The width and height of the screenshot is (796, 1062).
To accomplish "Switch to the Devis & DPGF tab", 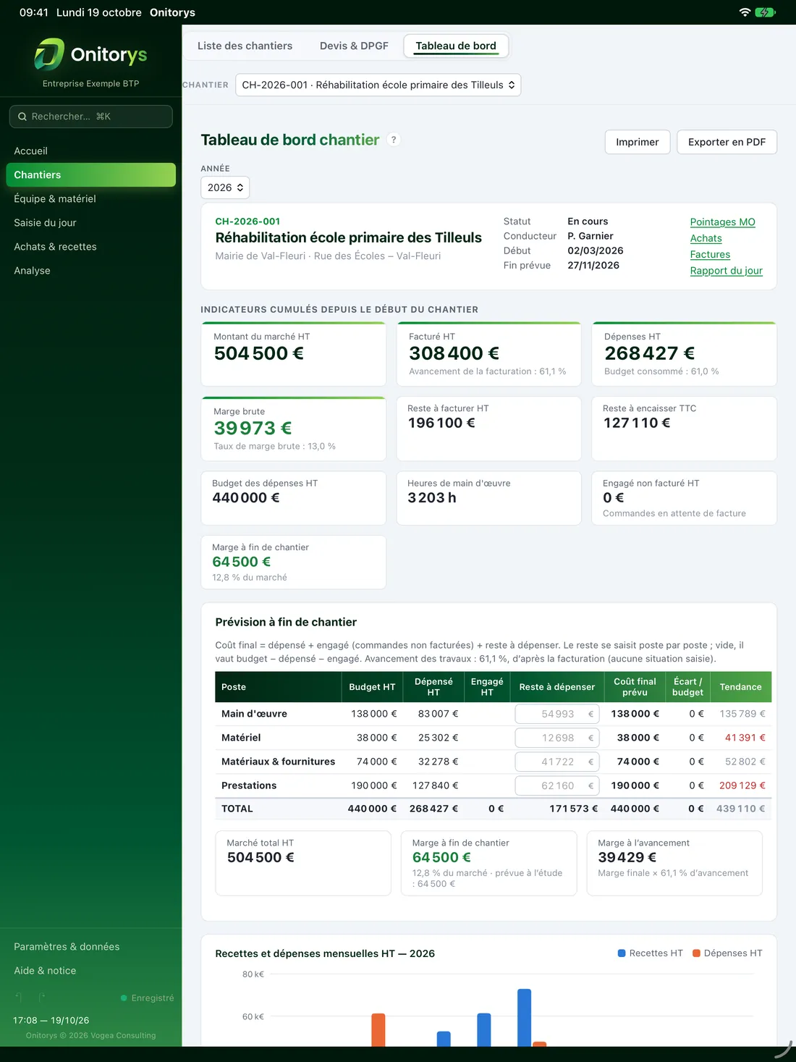I will point(354,46).
